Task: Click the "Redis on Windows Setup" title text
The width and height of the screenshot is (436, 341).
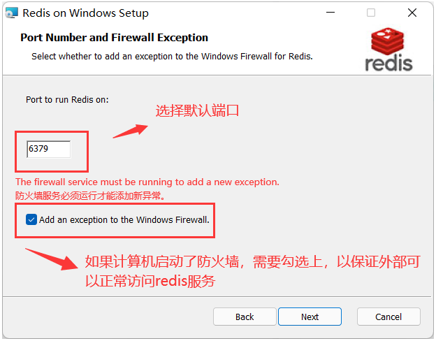Action: tap(86, 13)
